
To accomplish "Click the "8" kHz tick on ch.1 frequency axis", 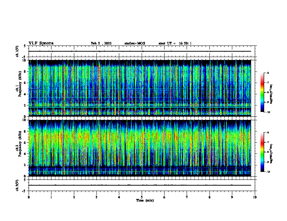I will (x=25, y=71).
